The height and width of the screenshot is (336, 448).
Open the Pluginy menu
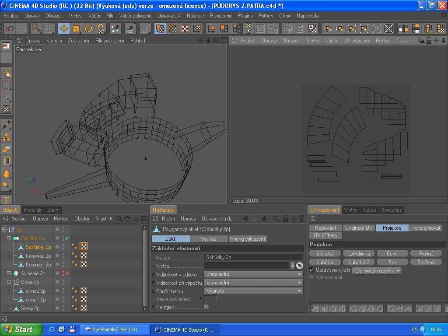click(245, 16)
